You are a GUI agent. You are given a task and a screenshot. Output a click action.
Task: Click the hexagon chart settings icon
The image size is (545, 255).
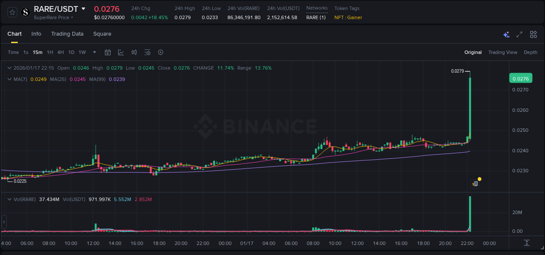160,52
